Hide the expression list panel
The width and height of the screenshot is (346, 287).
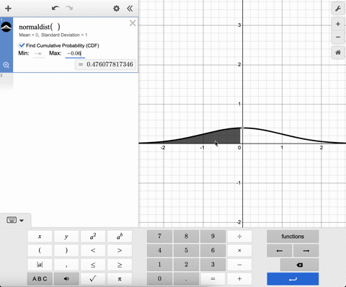(x=130, y=9)
